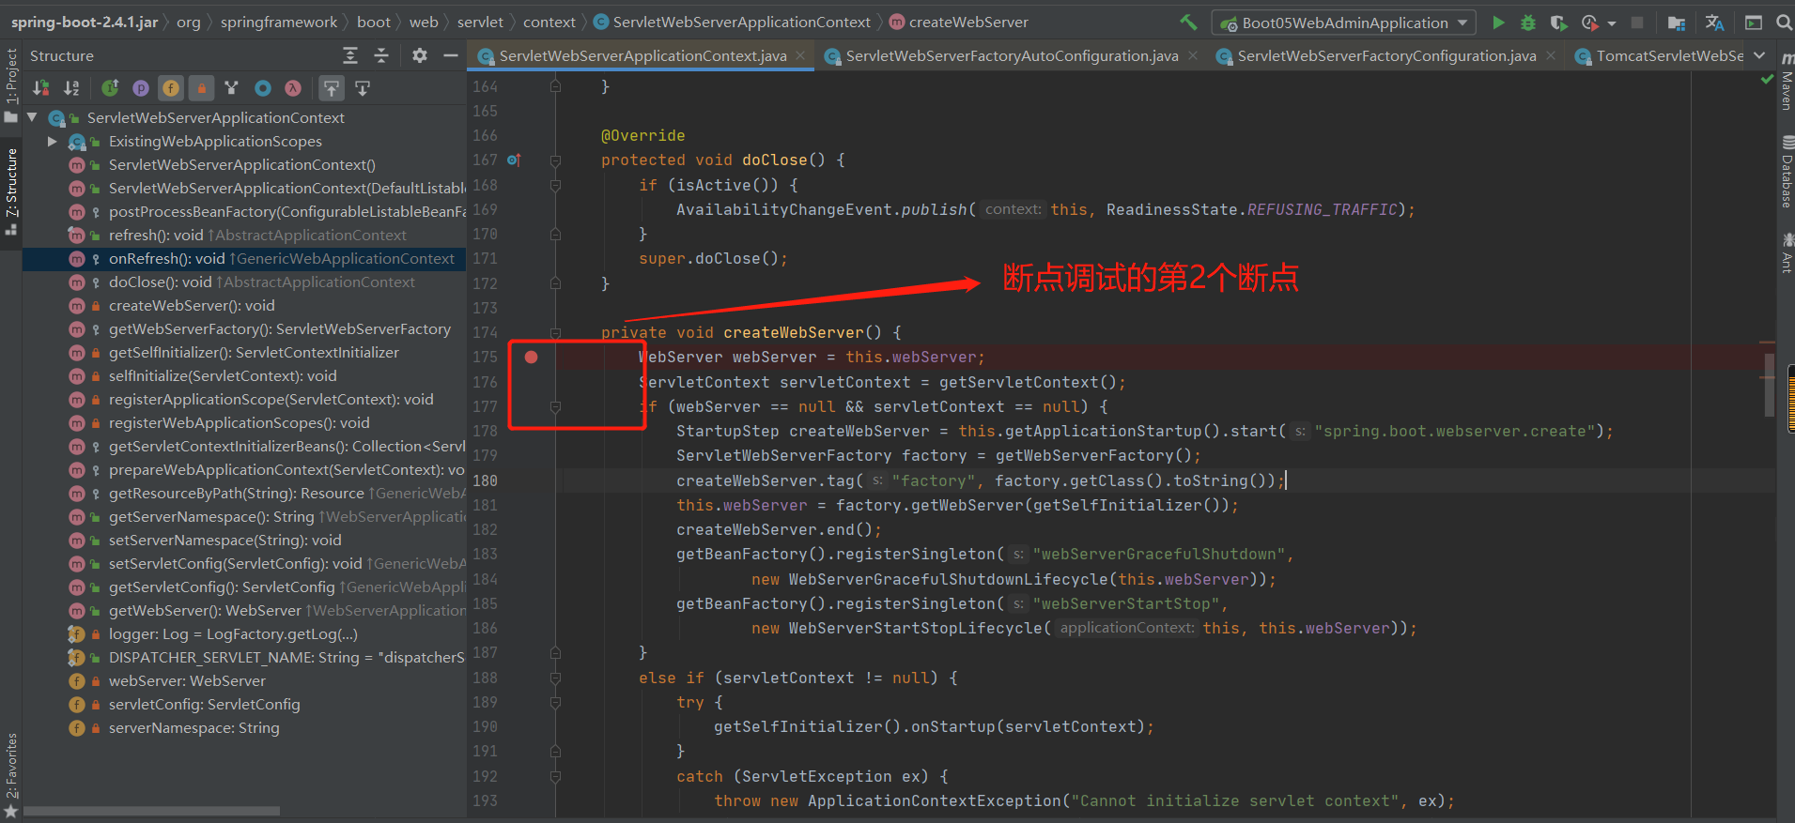Run Boot05WebAdminApplication with the green play button
This screenshot has width=1795, height=823.
(x=1499, y=22)
